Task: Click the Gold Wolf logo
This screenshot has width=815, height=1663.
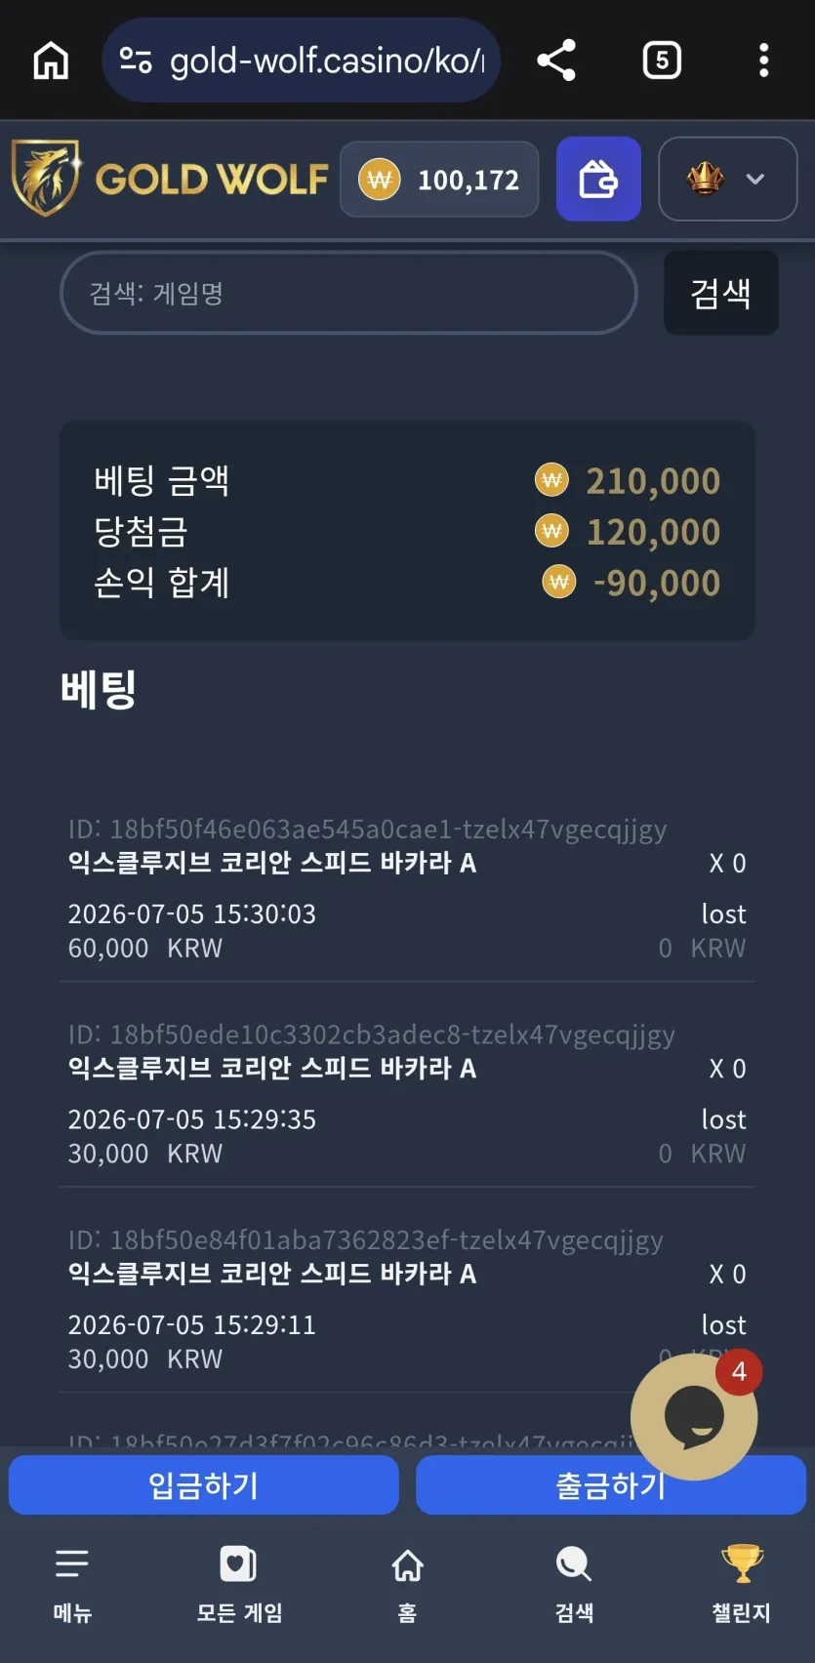Action: [170, 179]
